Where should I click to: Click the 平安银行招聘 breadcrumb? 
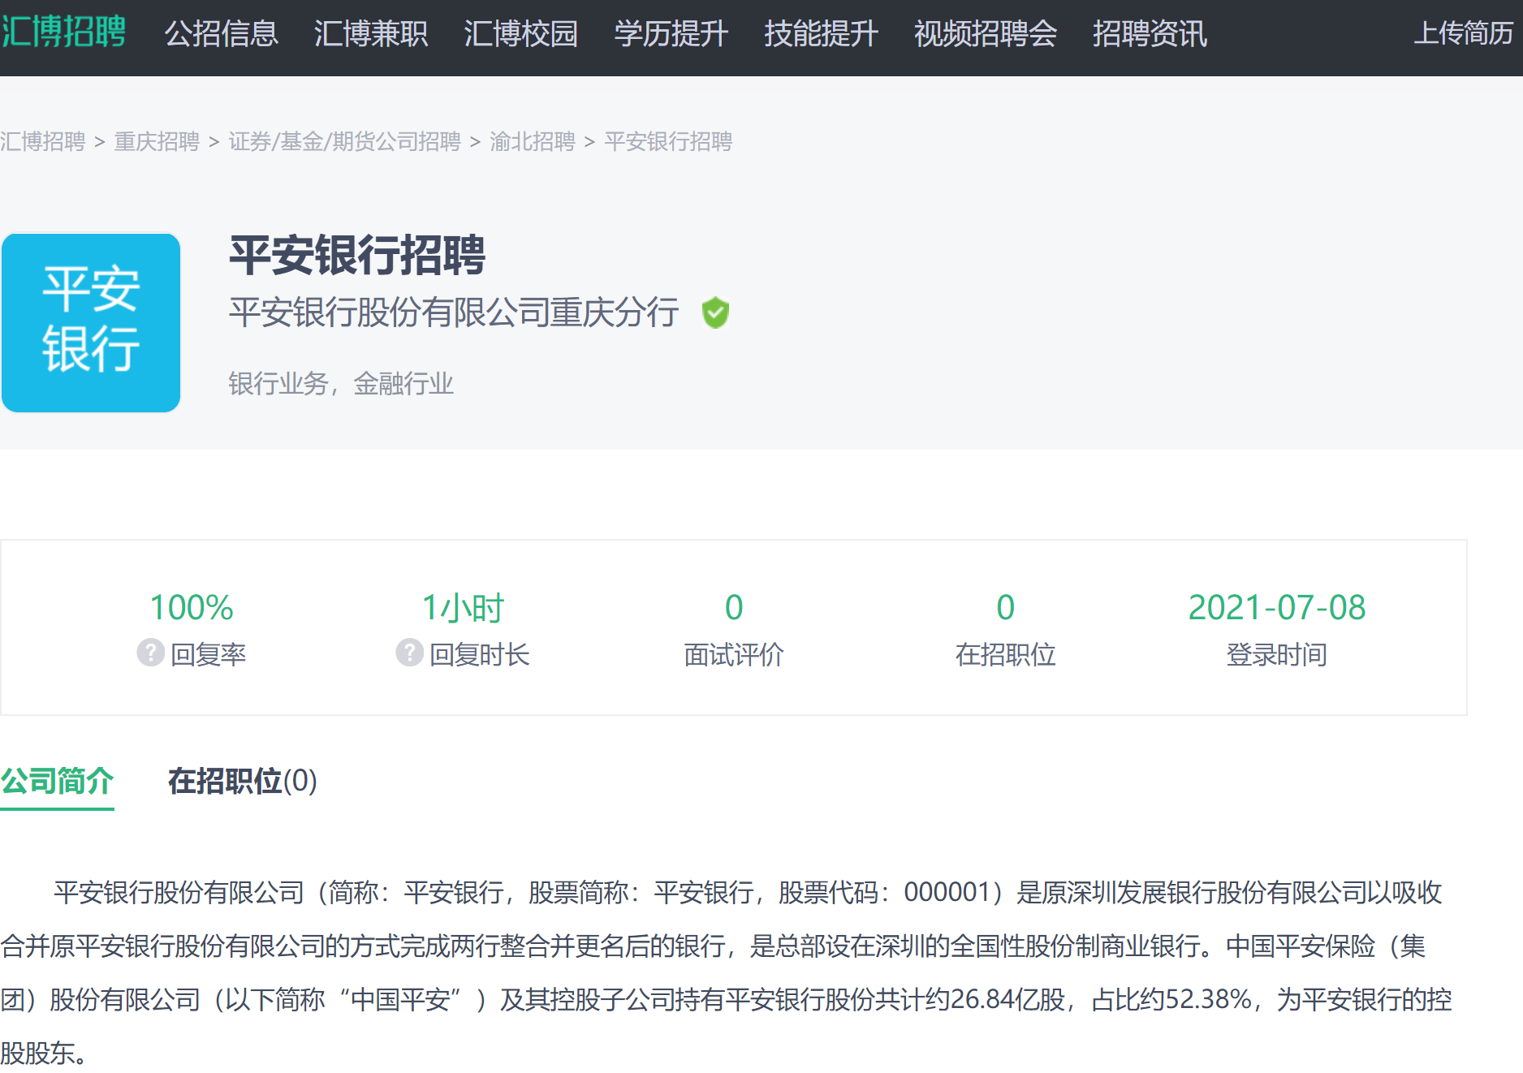[668, 142]
